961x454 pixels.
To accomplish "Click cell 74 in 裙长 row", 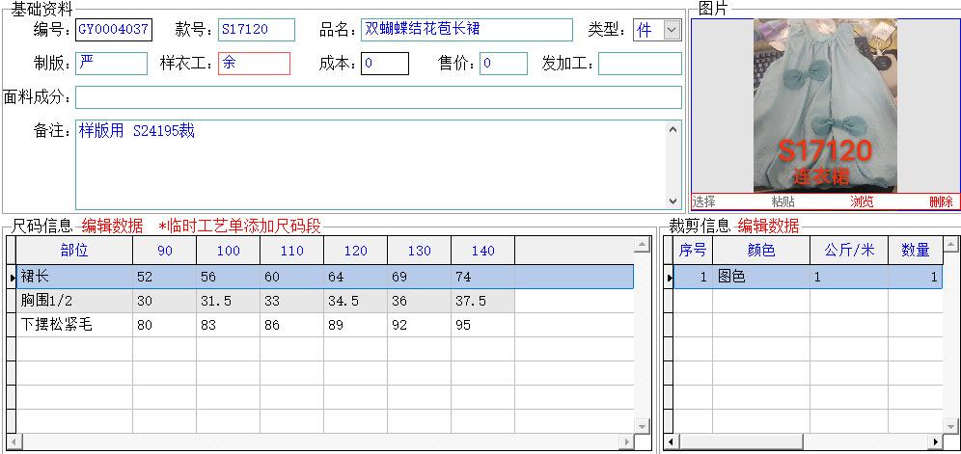I will point(483,277).
